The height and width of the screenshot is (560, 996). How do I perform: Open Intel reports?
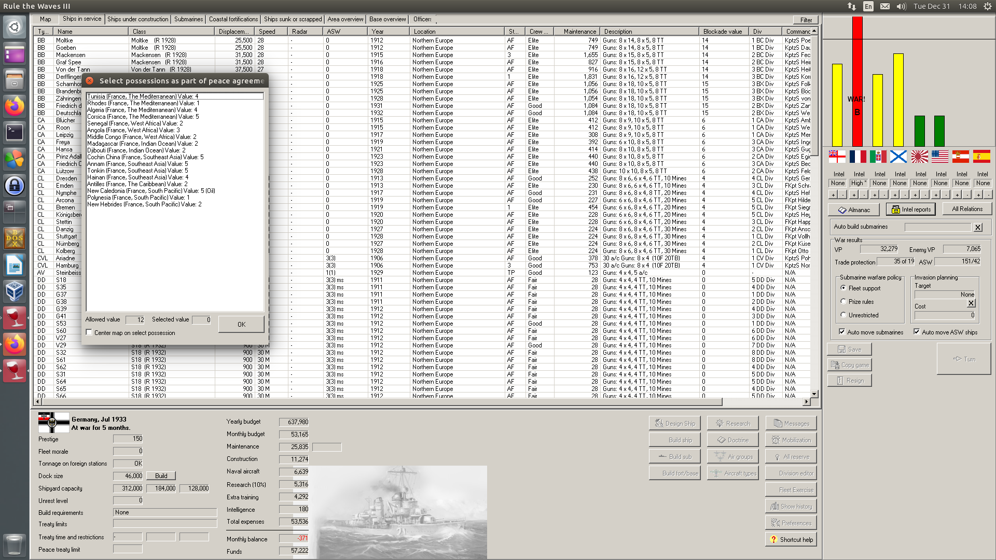point(911,209)
